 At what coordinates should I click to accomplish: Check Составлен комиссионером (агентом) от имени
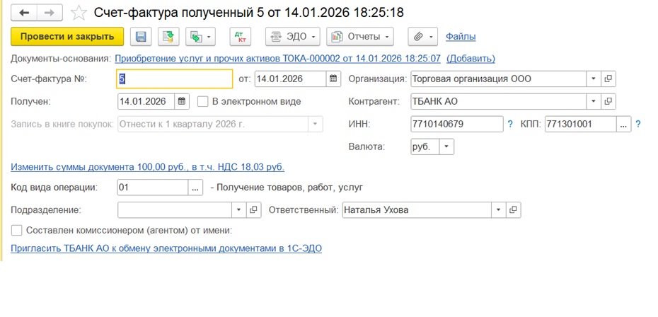pyautogui.click(x=17, y=230)
